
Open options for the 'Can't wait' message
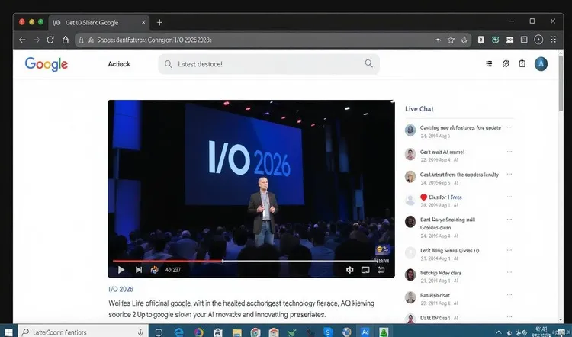(x=509, y=152)
